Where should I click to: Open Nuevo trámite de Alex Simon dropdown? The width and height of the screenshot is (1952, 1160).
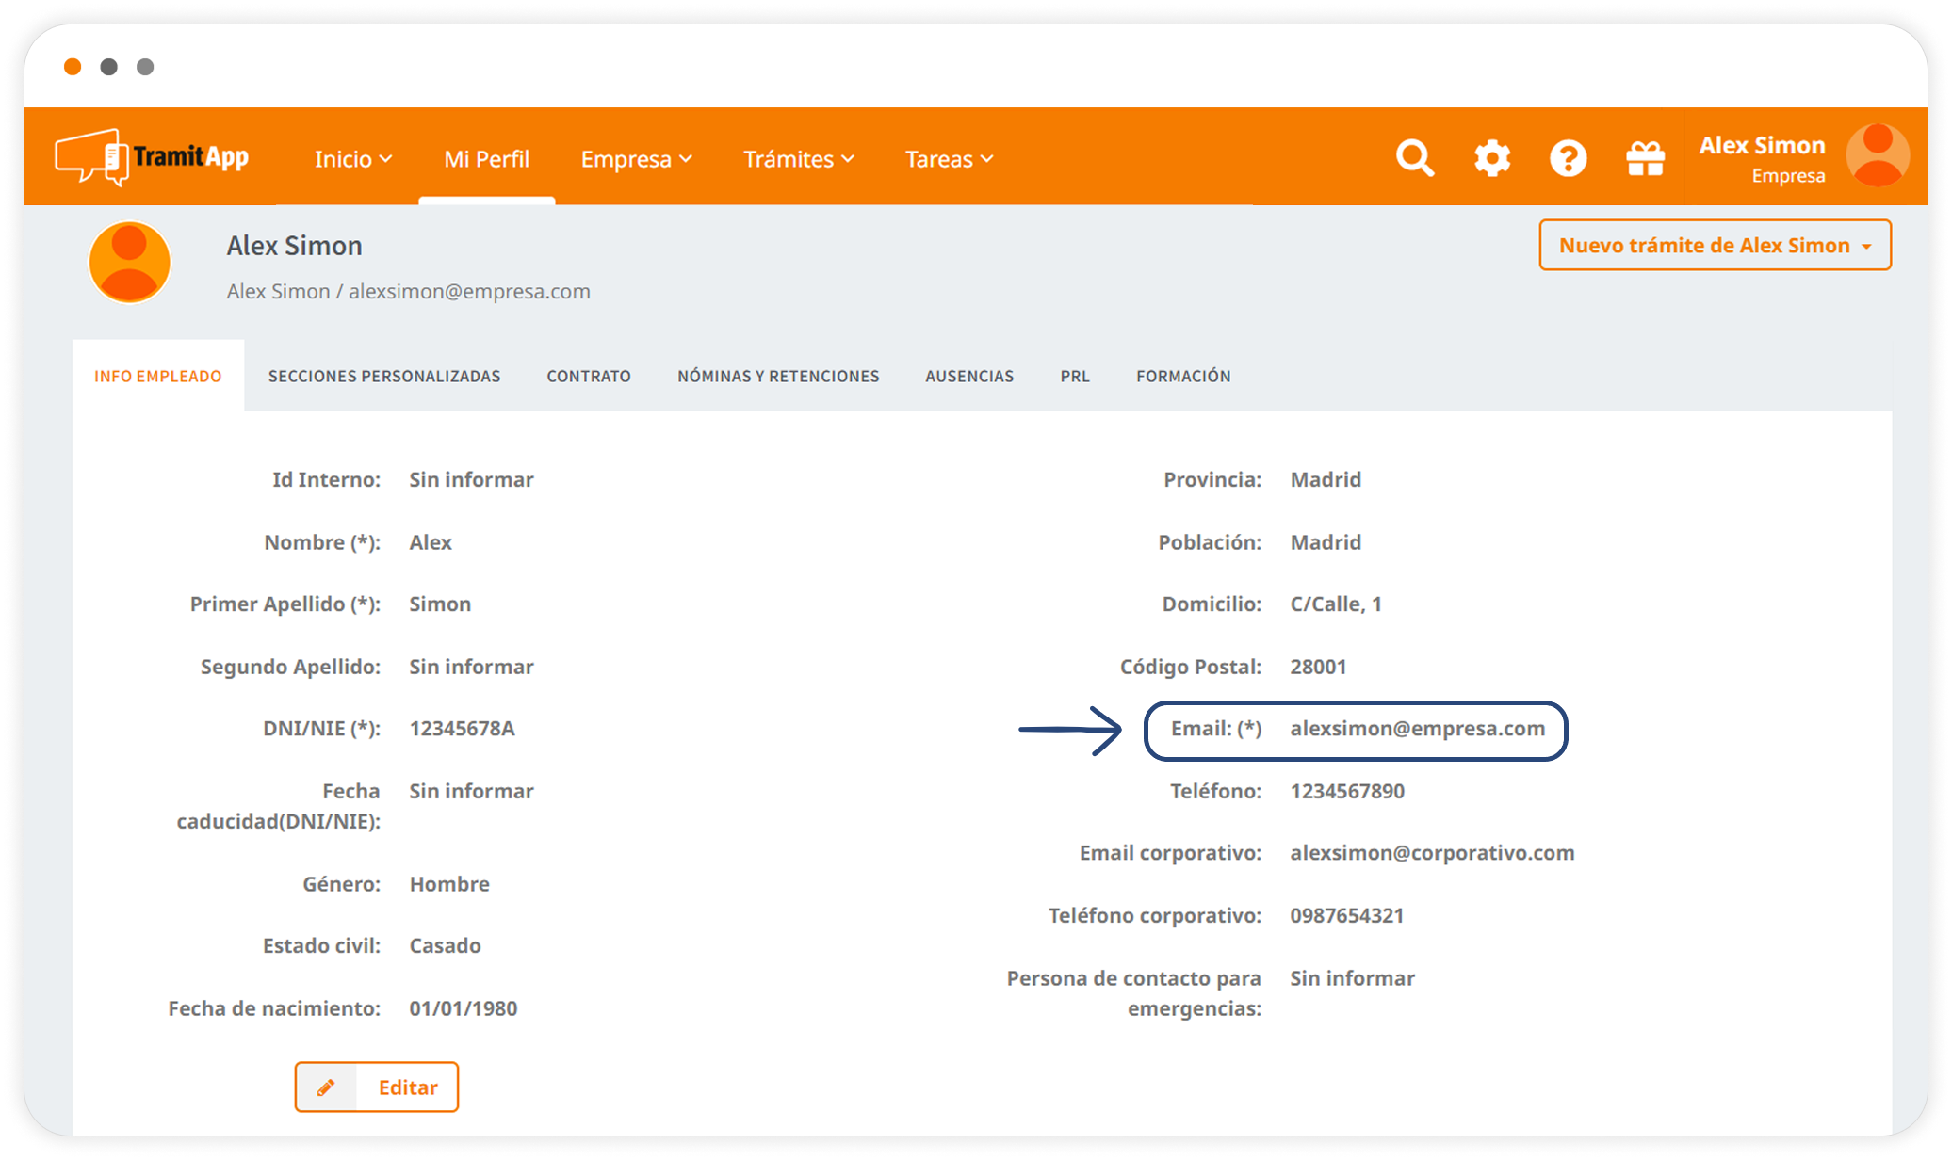point(1714,246)
